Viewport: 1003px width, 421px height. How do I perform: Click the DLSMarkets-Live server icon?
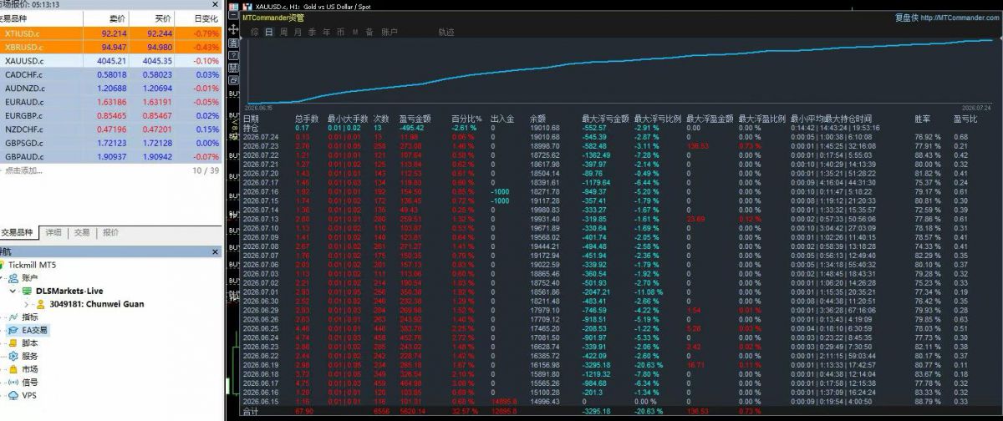pyautogui.click(x=27, y=291)
